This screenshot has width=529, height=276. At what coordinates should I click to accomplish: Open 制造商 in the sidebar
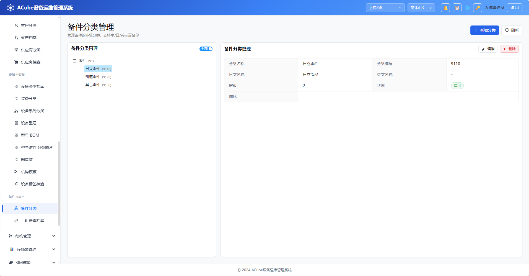(30, 160)
